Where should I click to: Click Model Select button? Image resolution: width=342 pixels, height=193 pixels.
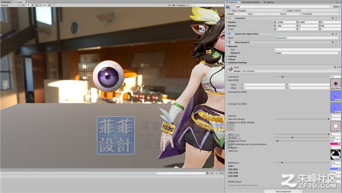283,14
